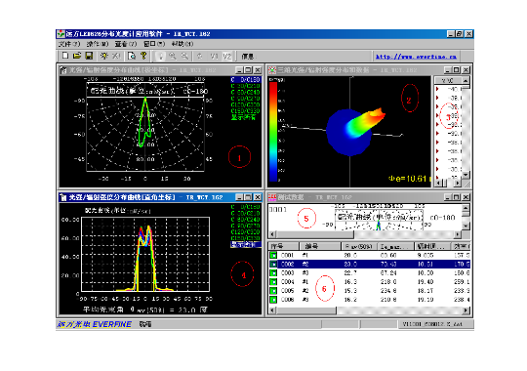Click the green icon of row 0003
Screen dimensions: 527x371
(273, 272)
